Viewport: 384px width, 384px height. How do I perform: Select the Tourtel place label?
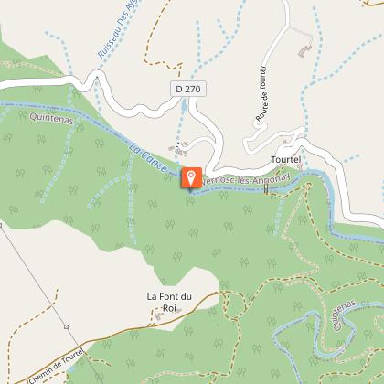click(x=286, y=159)
